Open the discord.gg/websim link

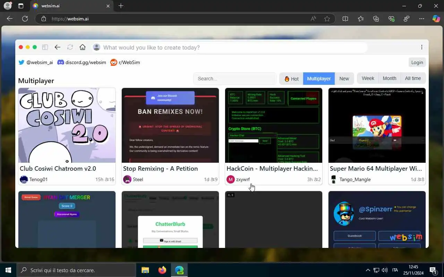[82, 62]
